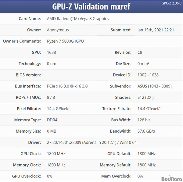183x182 pixels.
Task: Select the Bandwidth value 57.6 GB/s
Action: 146,131
